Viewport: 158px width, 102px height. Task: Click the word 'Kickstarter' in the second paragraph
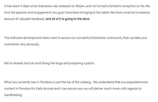[98, 38]
